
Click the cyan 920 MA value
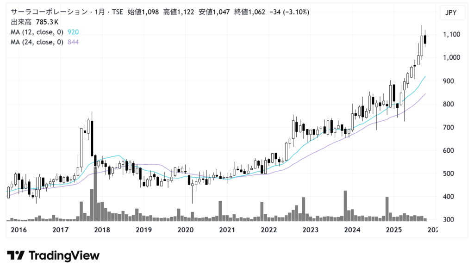pyautogui.click(x=73, y=32)
